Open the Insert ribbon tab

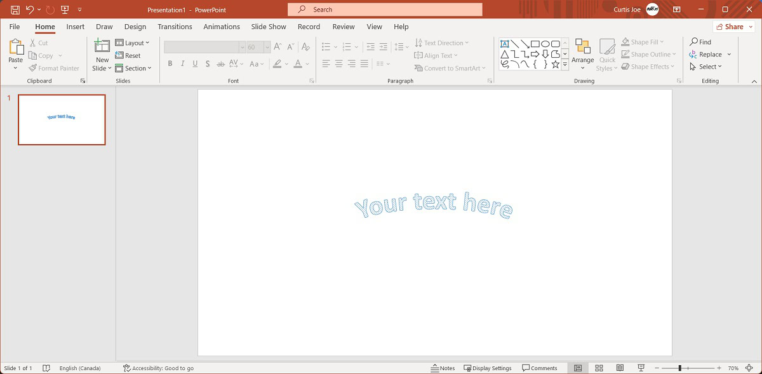[75, 27]
